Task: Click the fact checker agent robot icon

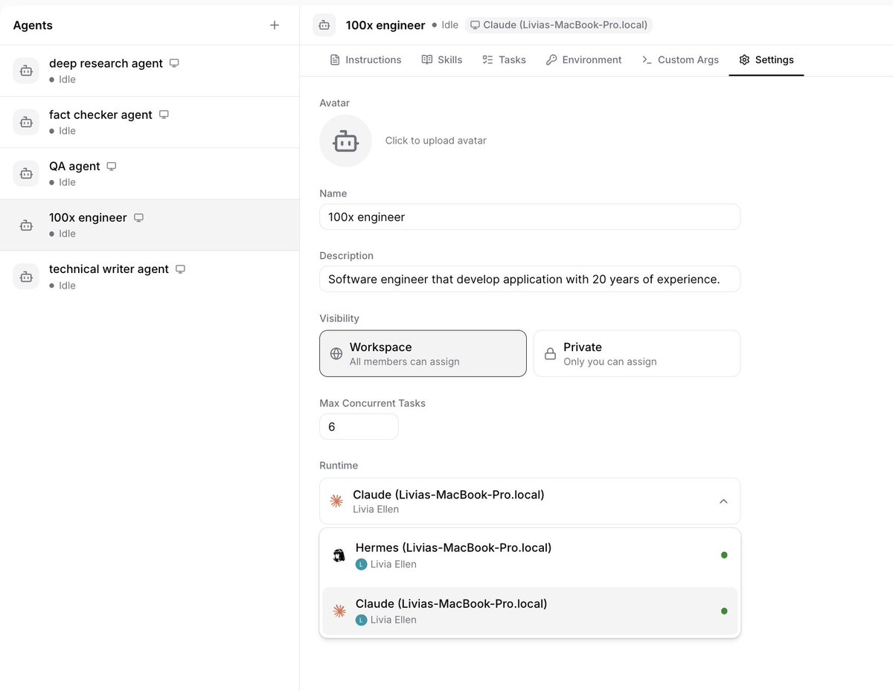Action: (26, 122)
